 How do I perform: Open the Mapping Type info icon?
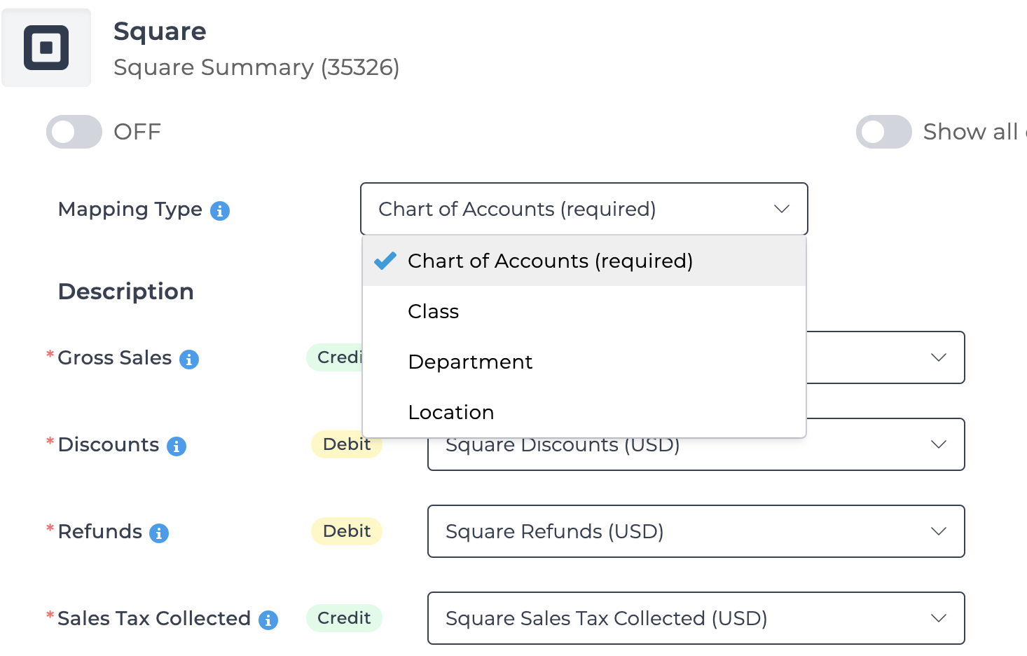click(220, 211)
